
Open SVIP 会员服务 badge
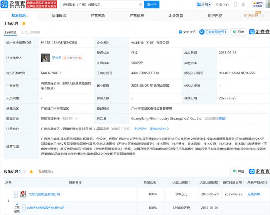(x=258, y=5)
